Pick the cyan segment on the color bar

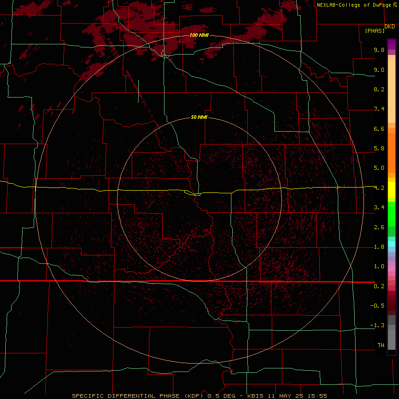coord(391,244)
